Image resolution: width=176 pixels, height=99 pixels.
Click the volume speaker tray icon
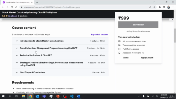pos(157,96)
